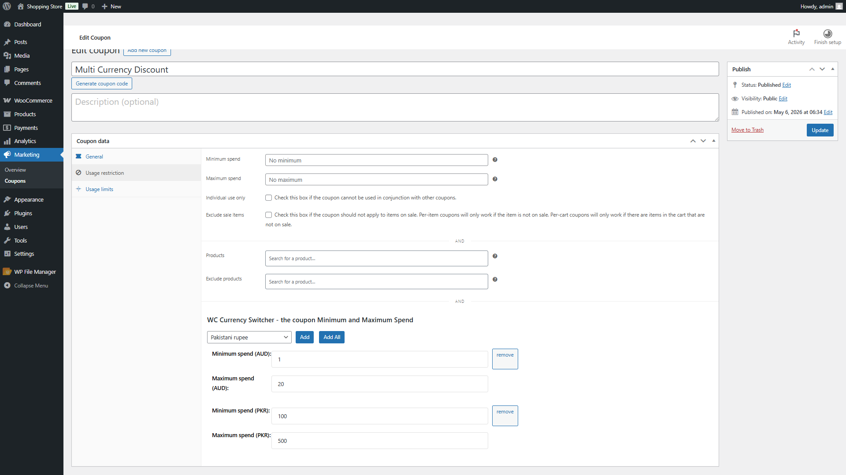Click the Add currency button

pyautogui.click(x=304, y=337)
